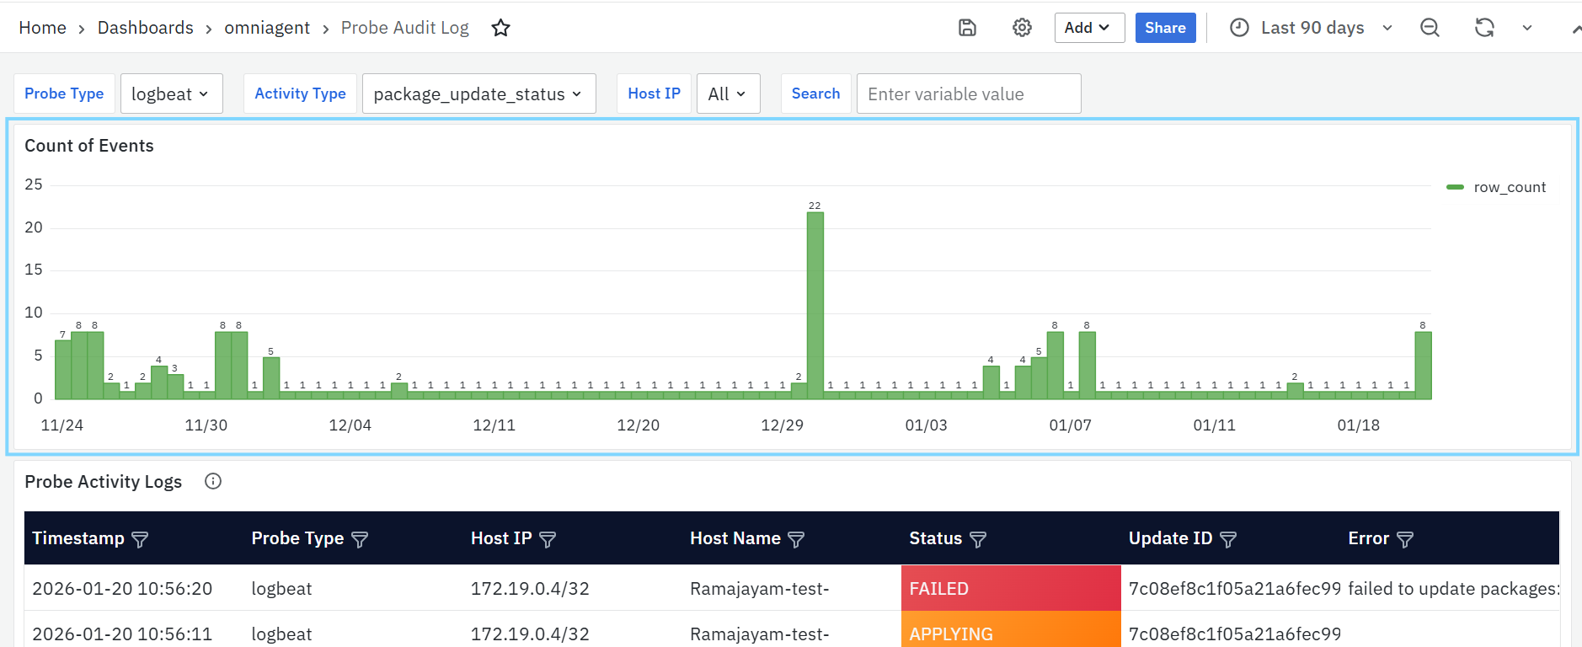Open the logbeat Probe Type dropdown

[x=172, y=94]
